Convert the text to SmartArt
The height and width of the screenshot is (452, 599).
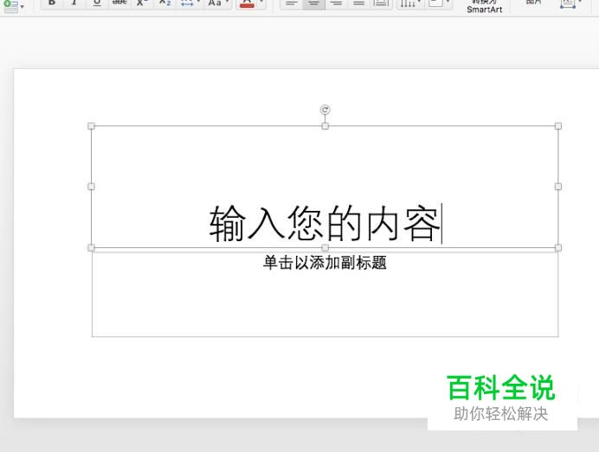click(x=485, y=7)
